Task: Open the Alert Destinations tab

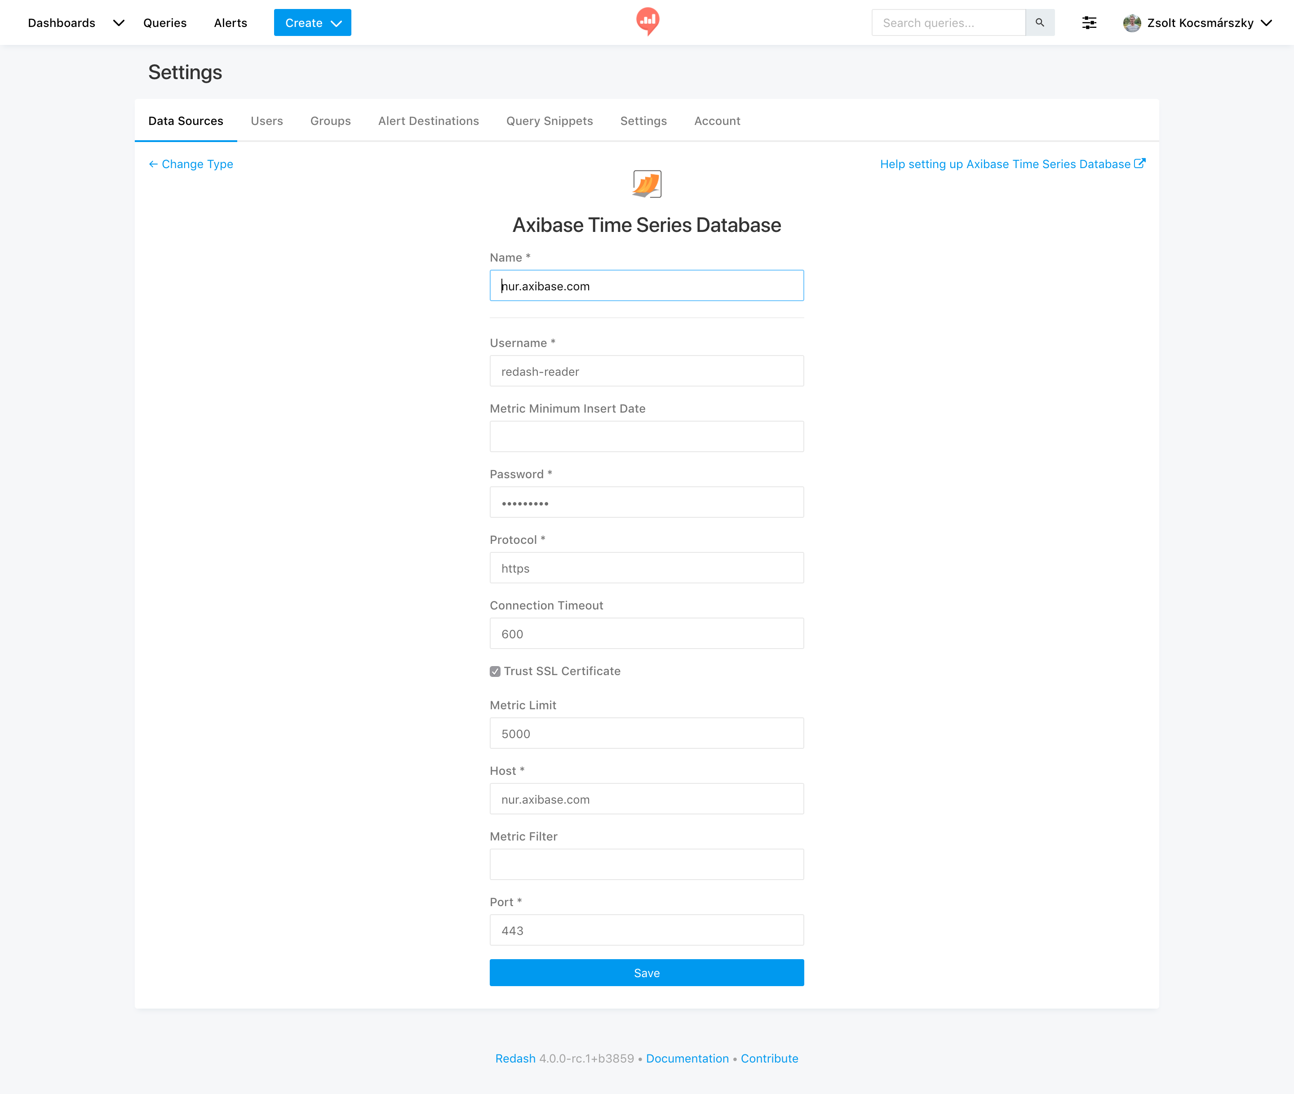Action: pos(429,121)
